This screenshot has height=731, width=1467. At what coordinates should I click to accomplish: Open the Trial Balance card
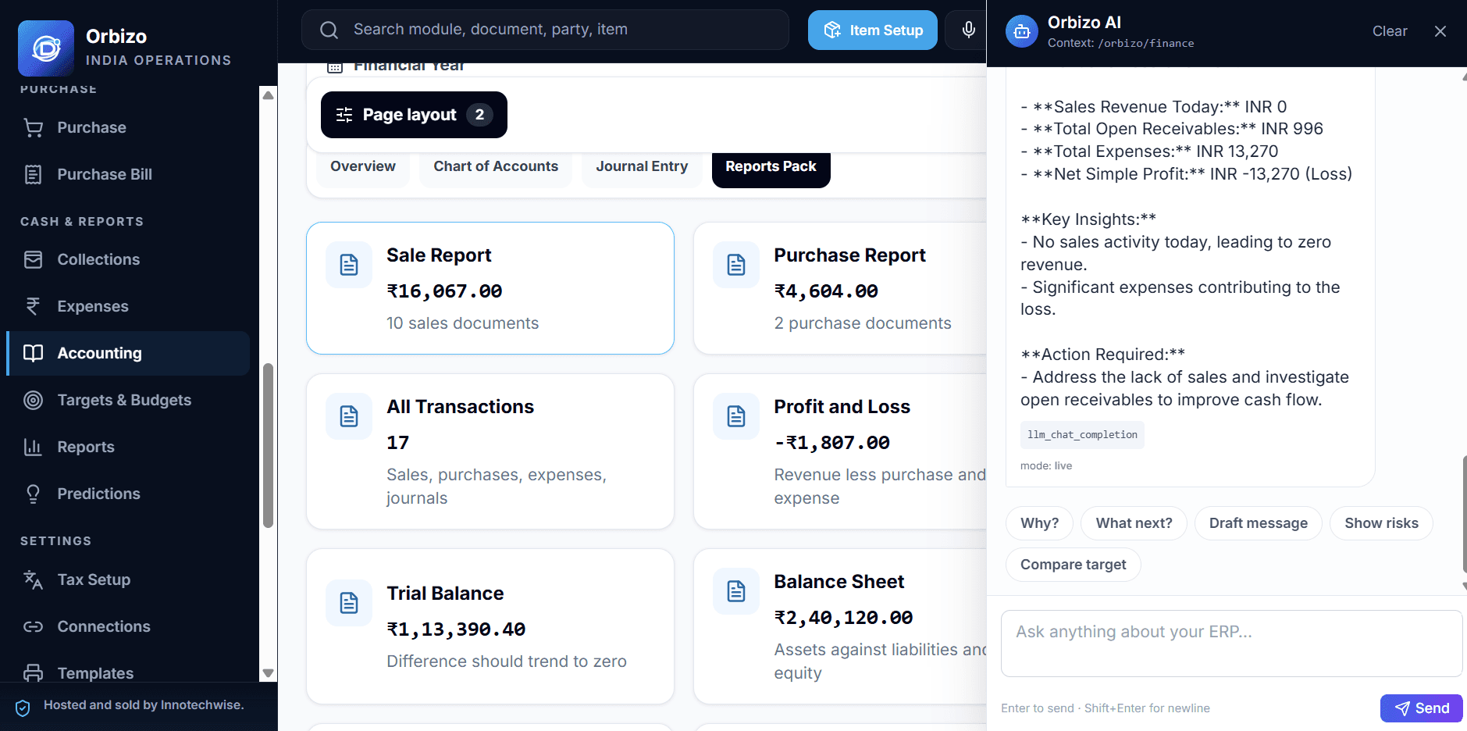click(x=490, y=626)
